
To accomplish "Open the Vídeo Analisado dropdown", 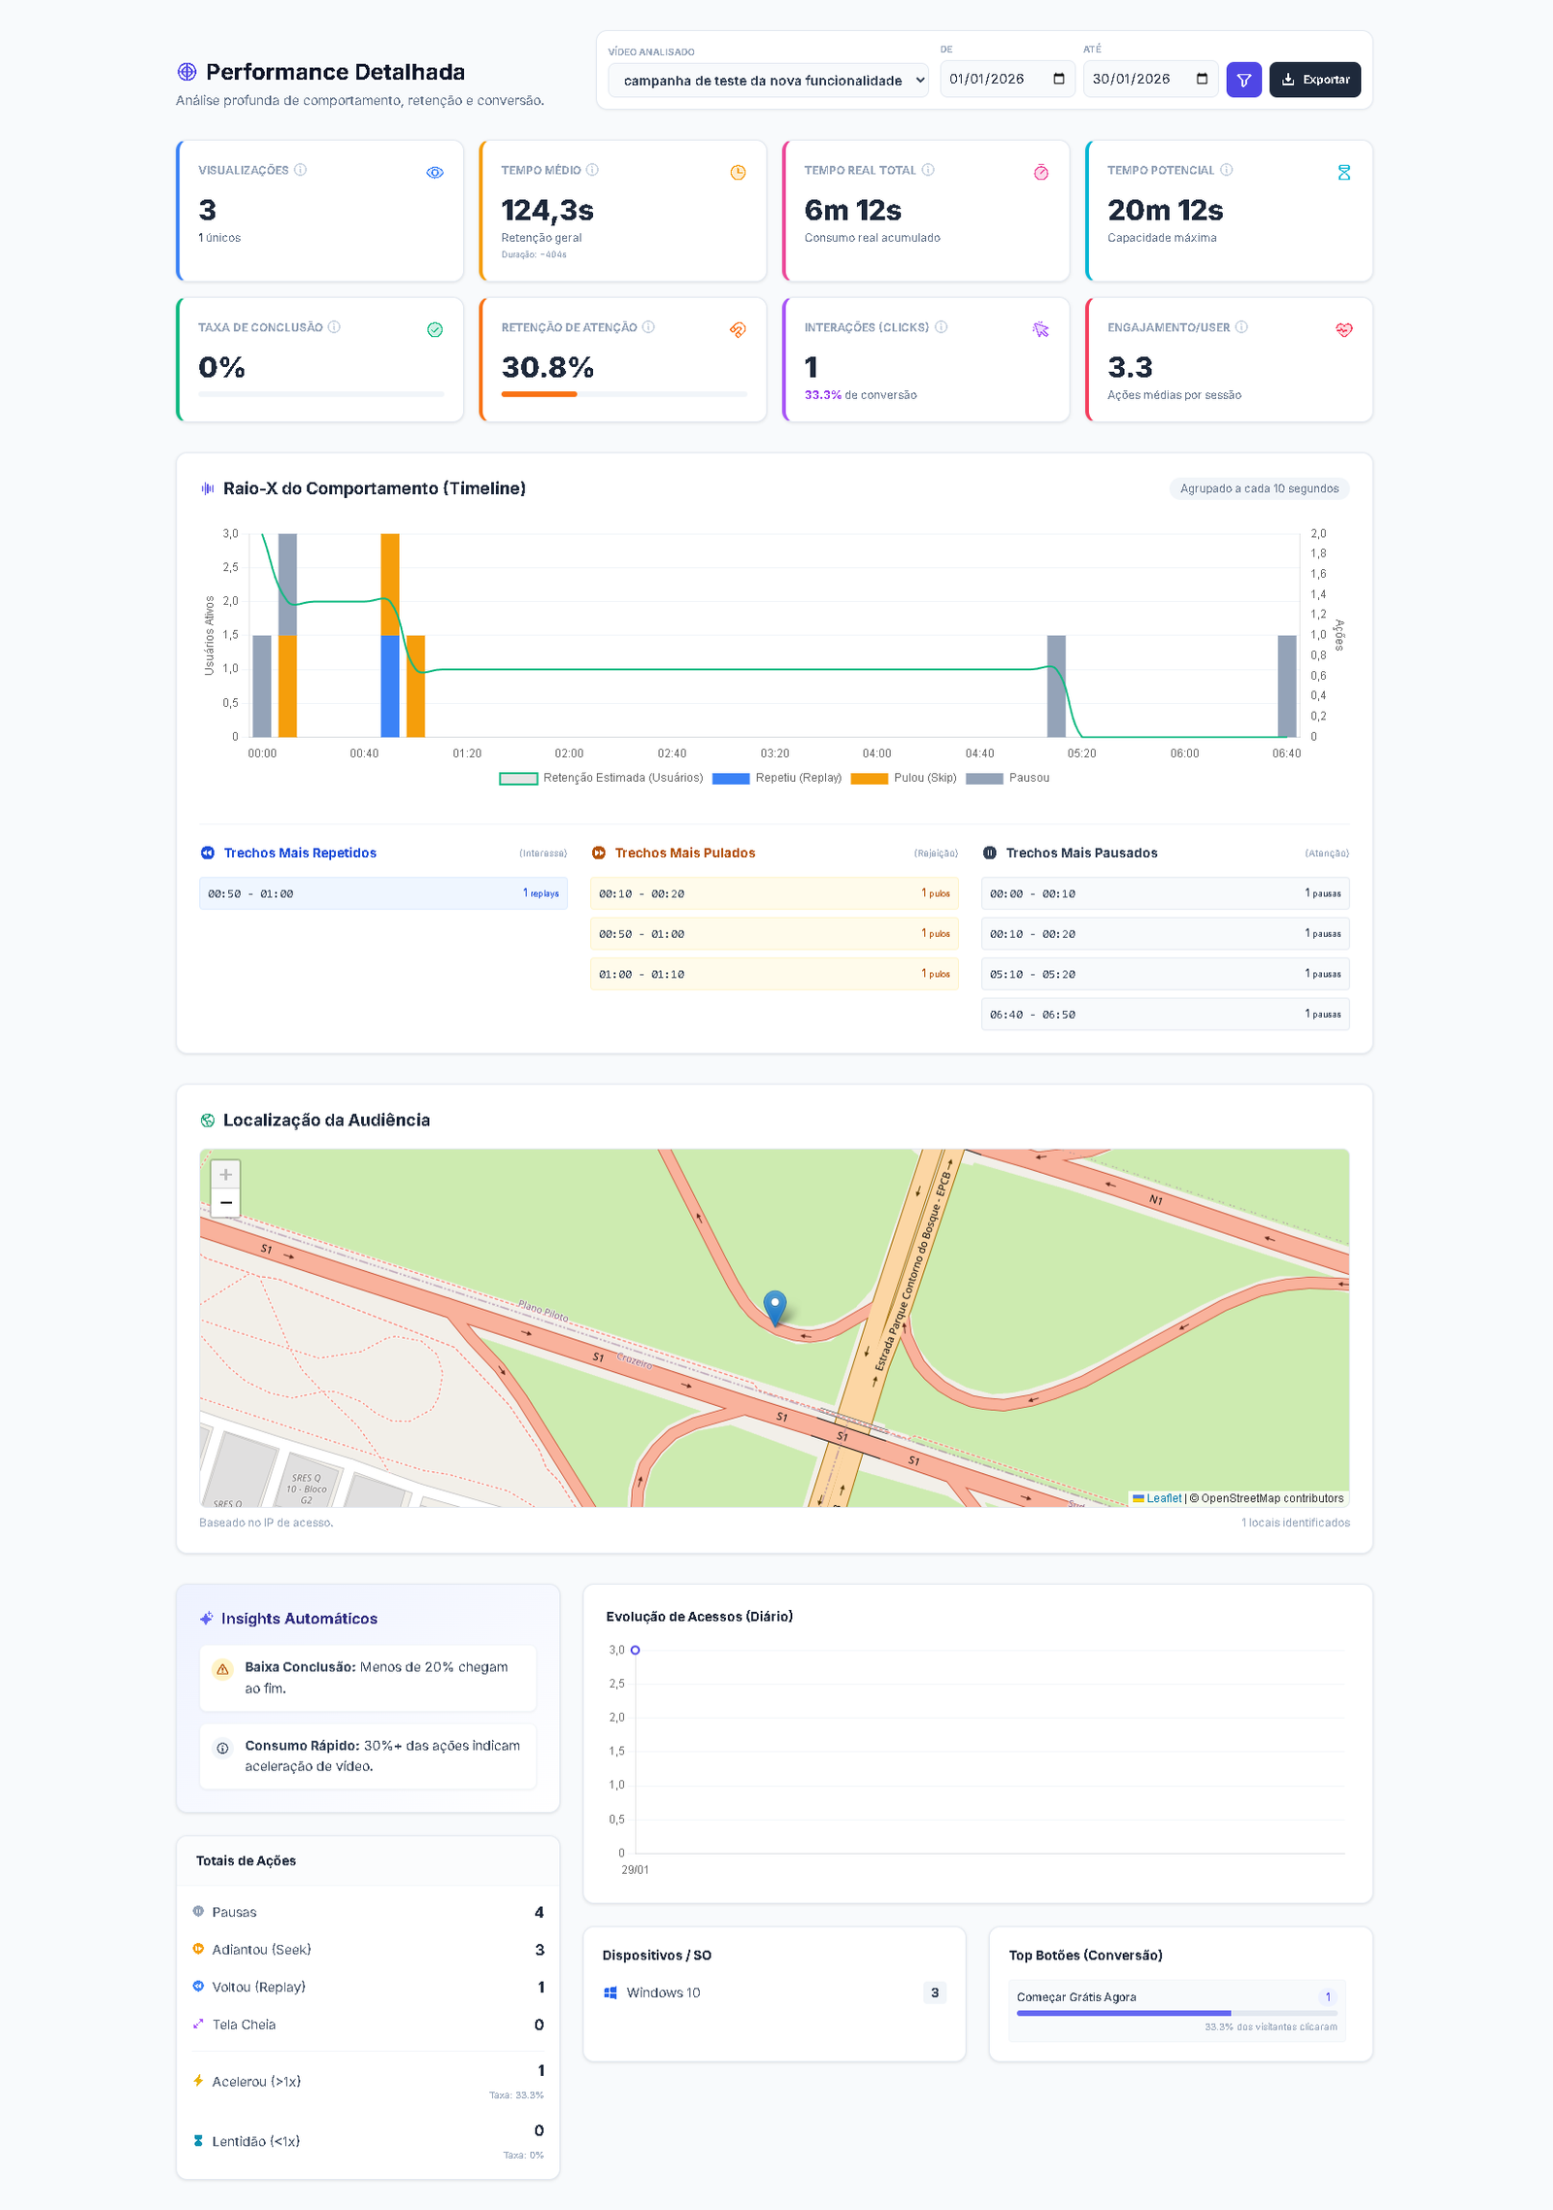I will [767, 81].
